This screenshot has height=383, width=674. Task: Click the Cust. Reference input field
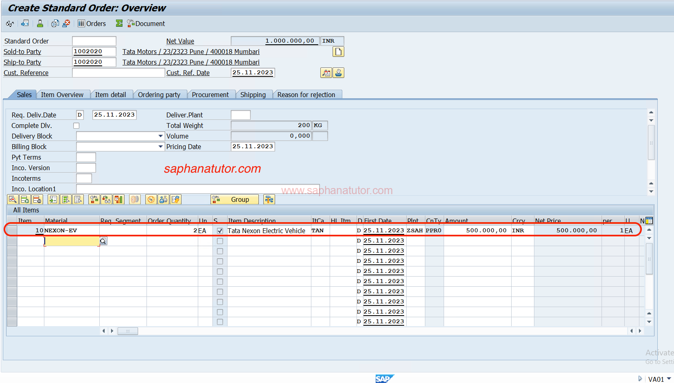coord(118,73)
